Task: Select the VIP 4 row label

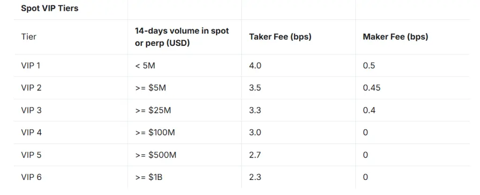Action: (31, 133)
